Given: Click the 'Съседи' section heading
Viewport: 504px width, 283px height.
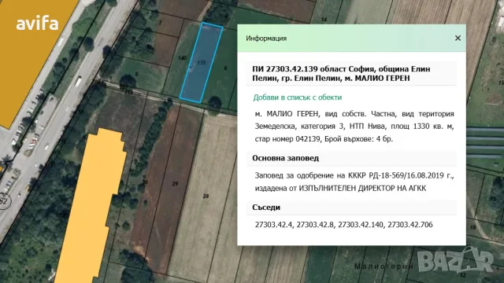Looking at the screenshot, I should (266, 208).
